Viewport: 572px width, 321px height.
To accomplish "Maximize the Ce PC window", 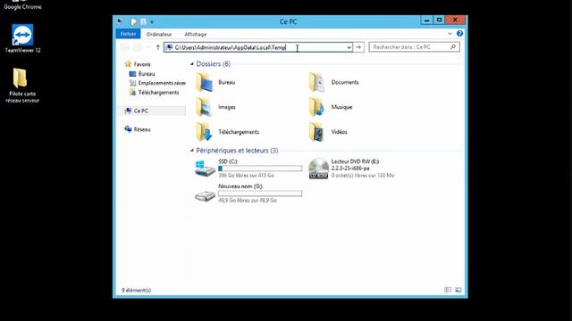I will click(x=439, y=20).
